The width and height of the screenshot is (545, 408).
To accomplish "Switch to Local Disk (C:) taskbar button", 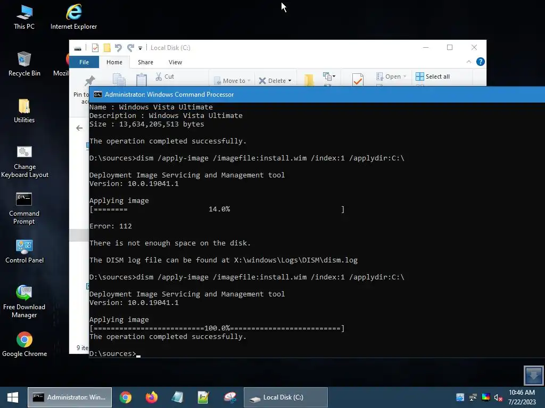I will click(286, 397).
